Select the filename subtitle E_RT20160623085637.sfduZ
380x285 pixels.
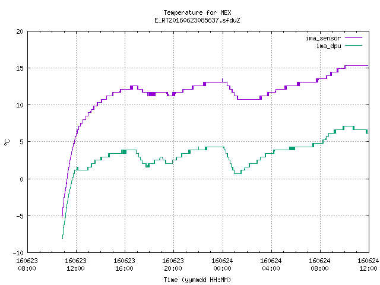coord(197,20)
